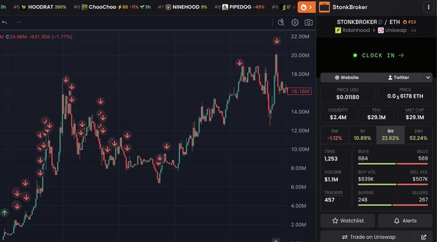This screenshot has height=242, width=437.
Task: Click the TXNS value 1,253
Action: tap(331, 159)
